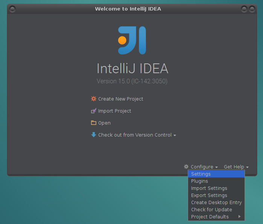The height and width of the screenshot is (224, 263).
Task: Click the Create New Project starburst icon
Action: (x=94, y=99)
